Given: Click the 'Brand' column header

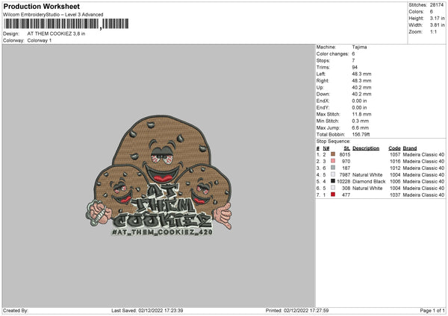Looking at the screenshot, I should point(410,148).
